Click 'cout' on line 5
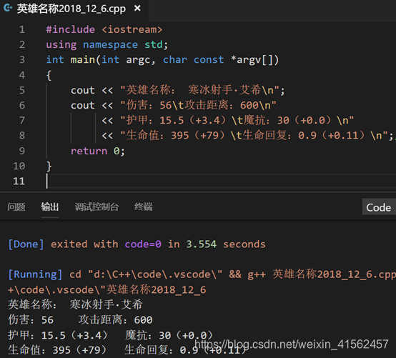Image resolution: width=396 pixels, height=358 pixels. (x=83, y=90)
